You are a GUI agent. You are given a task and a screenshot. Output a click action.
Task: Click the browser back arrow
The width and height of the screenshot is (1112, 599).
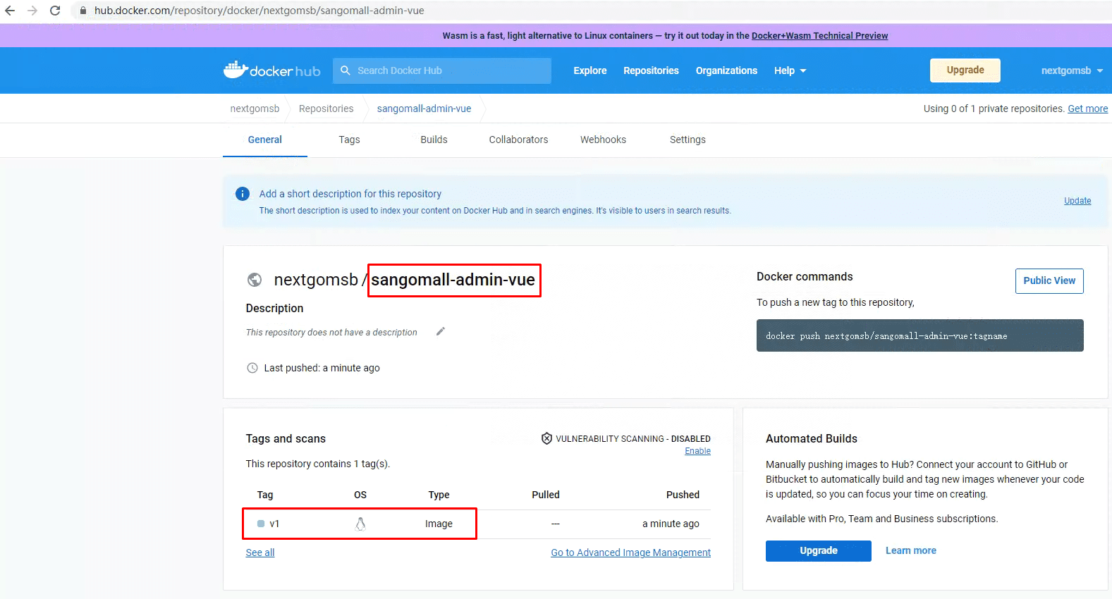10,11
